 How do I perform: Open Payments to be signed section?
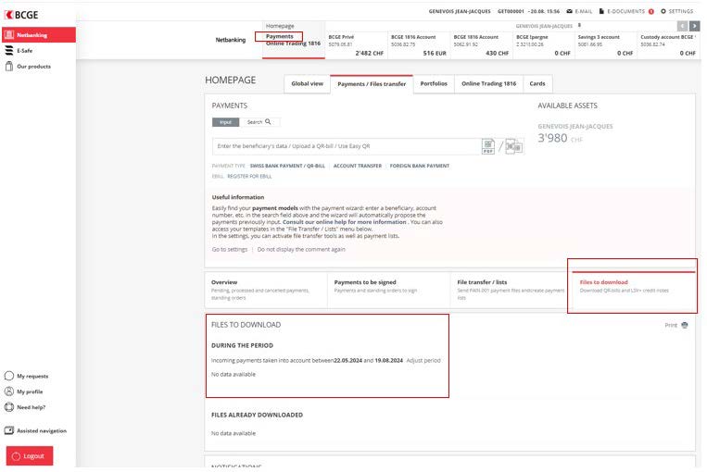[389, 290]
